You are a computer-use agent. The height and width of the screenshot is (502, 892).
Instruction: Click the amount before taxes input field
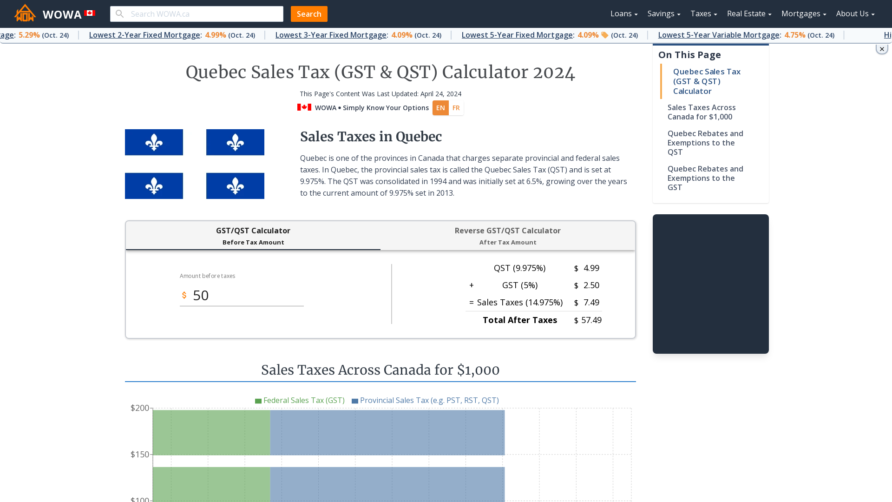click(x=242, y=295)
